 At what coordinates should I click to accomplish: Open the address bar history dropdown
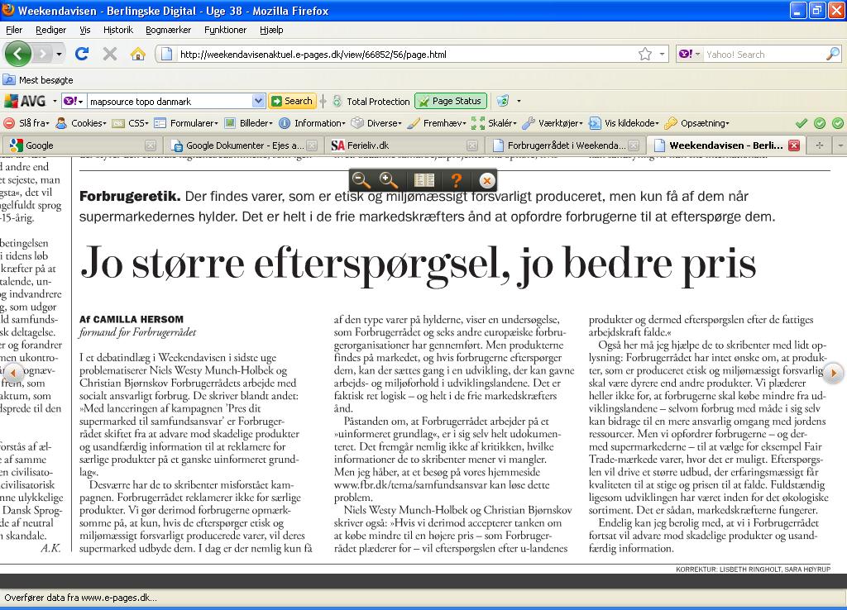coord(662,54)
